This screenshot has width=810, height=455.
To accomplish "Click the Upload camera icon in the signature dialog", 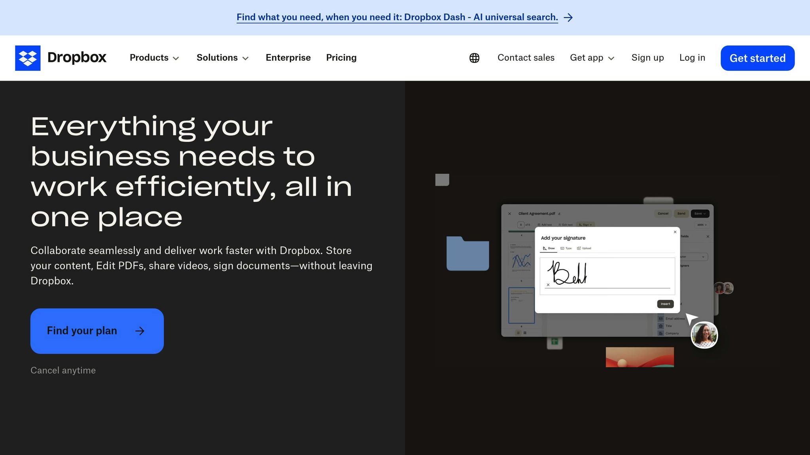I will 579,248.
